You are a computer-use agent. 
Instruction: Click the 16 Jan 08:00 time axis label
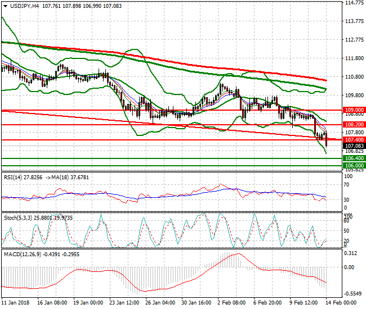point(52,303)
